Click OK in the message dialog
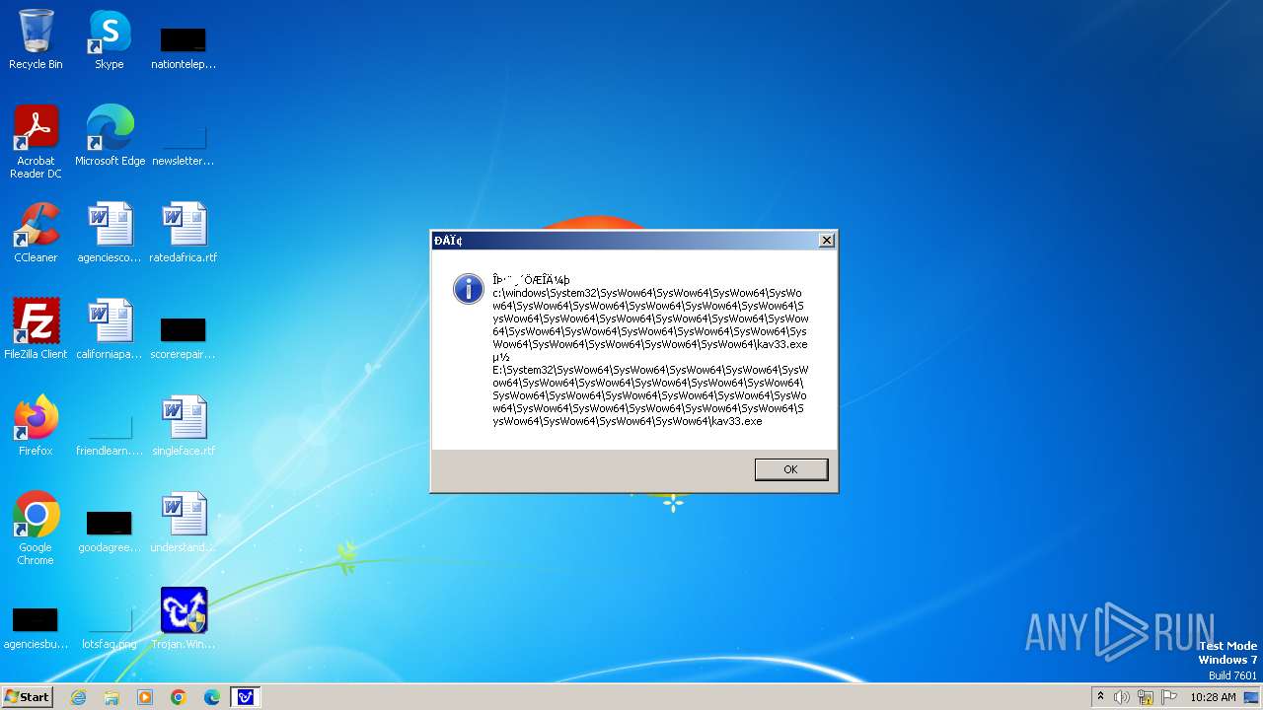 [x=790, y=469]
